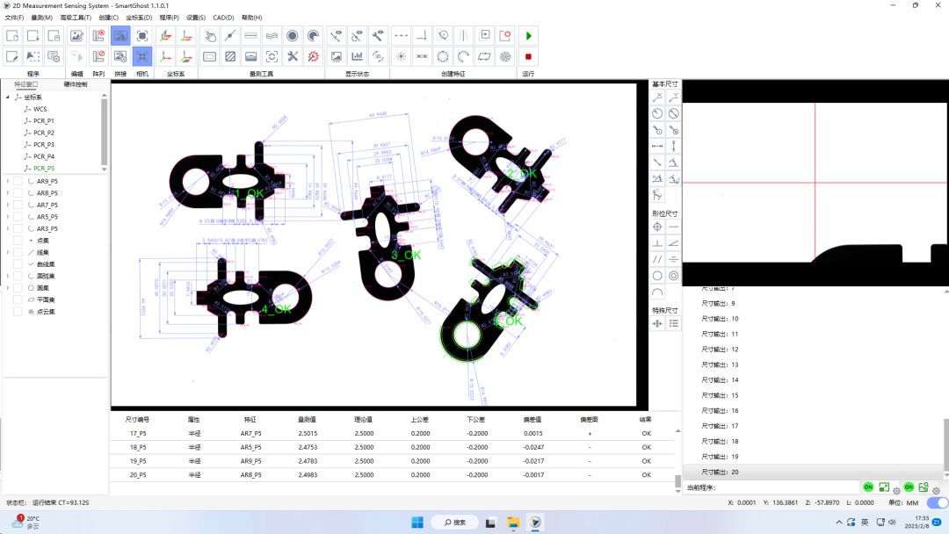The height and width of the screenshot is (534, 949).
Task: Toggle the blue unit switch beside MM
Action: pyautogui.click(x=938, y=502)
